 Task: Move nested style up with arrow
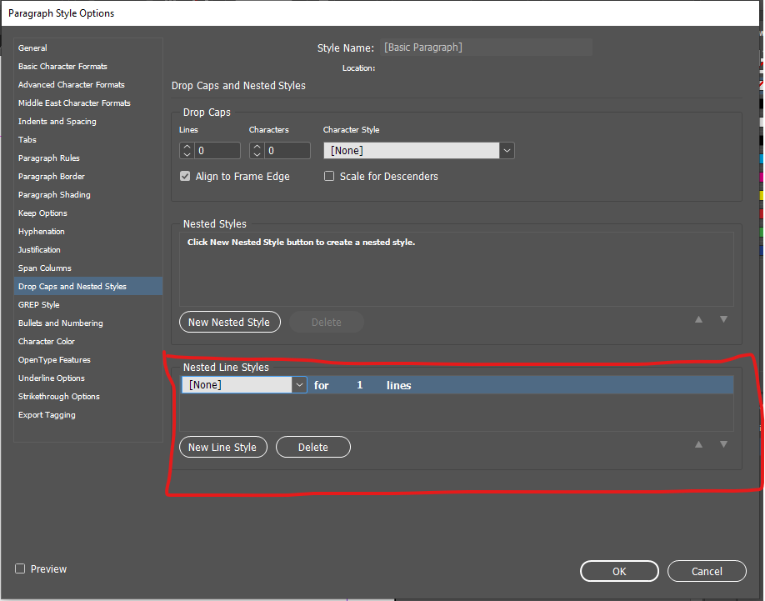pos(698,319)
